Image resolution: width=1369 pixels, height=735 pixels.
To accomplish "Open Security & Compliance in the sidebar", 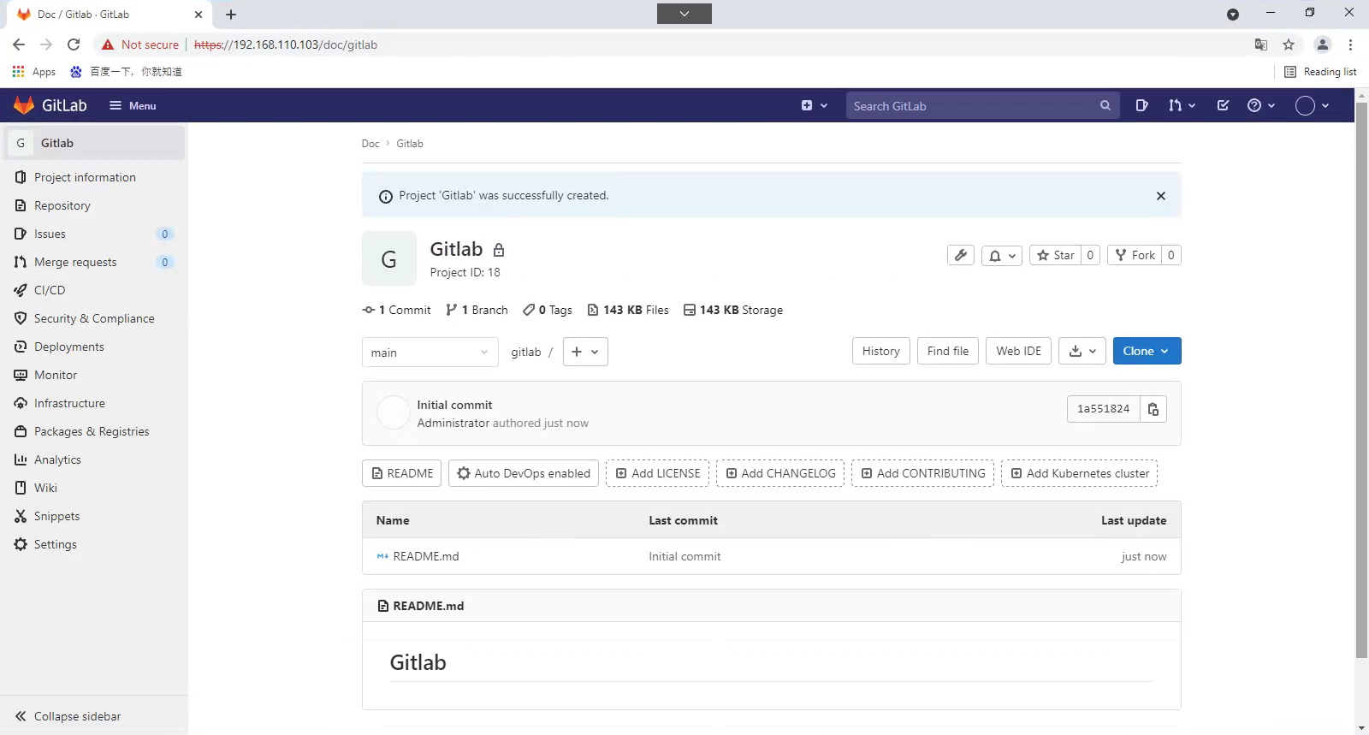I will coord(93,318).
